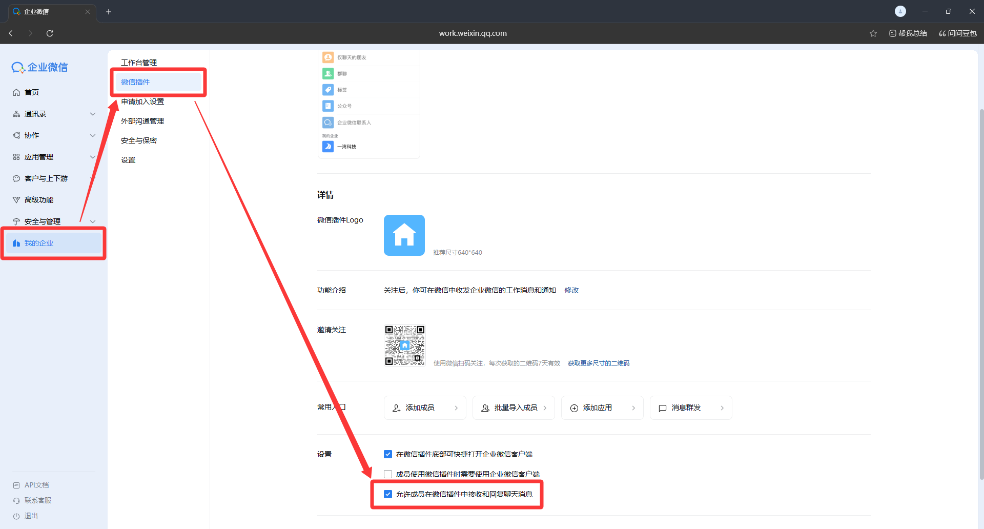
Task: Go back with the browser back arrow
Action: click(11, 33)
